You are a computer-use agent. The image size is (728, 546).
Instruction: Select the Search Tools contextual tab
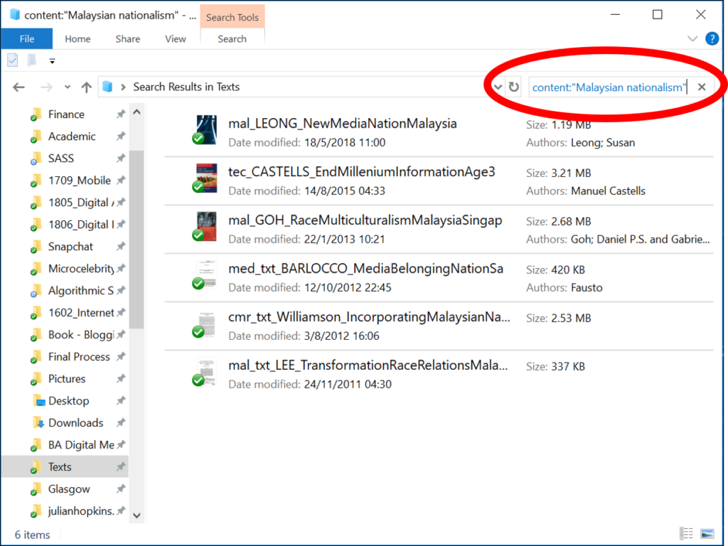pyautogui.click(x=232, y=17)
